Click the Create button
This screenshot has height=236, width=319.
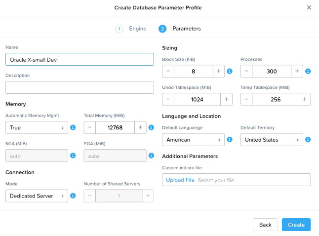click(x=296, y=225)
